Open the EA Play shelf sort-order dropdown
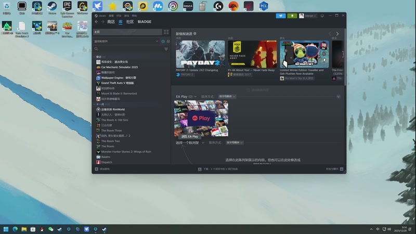The image size is (416, 234). point(227,97)
